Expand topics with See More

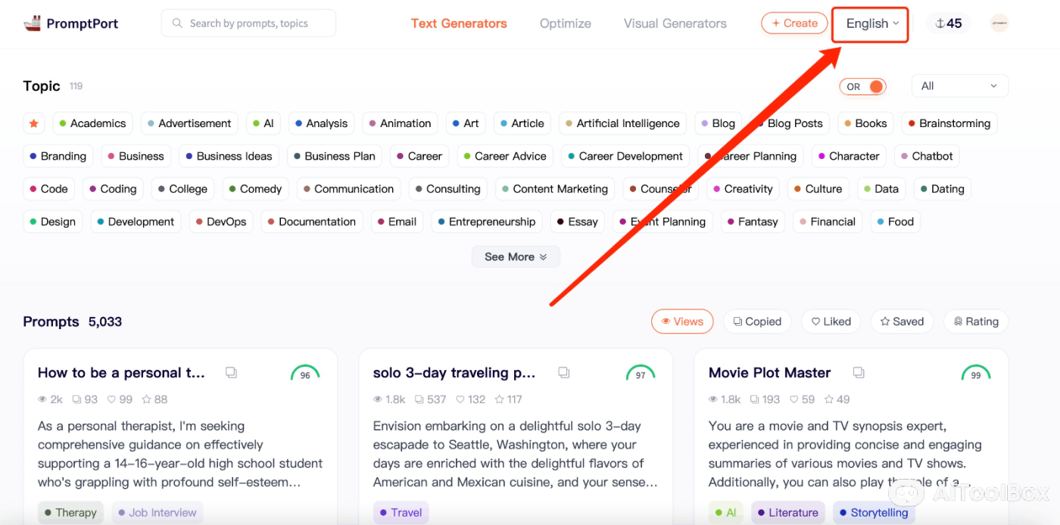516,256
